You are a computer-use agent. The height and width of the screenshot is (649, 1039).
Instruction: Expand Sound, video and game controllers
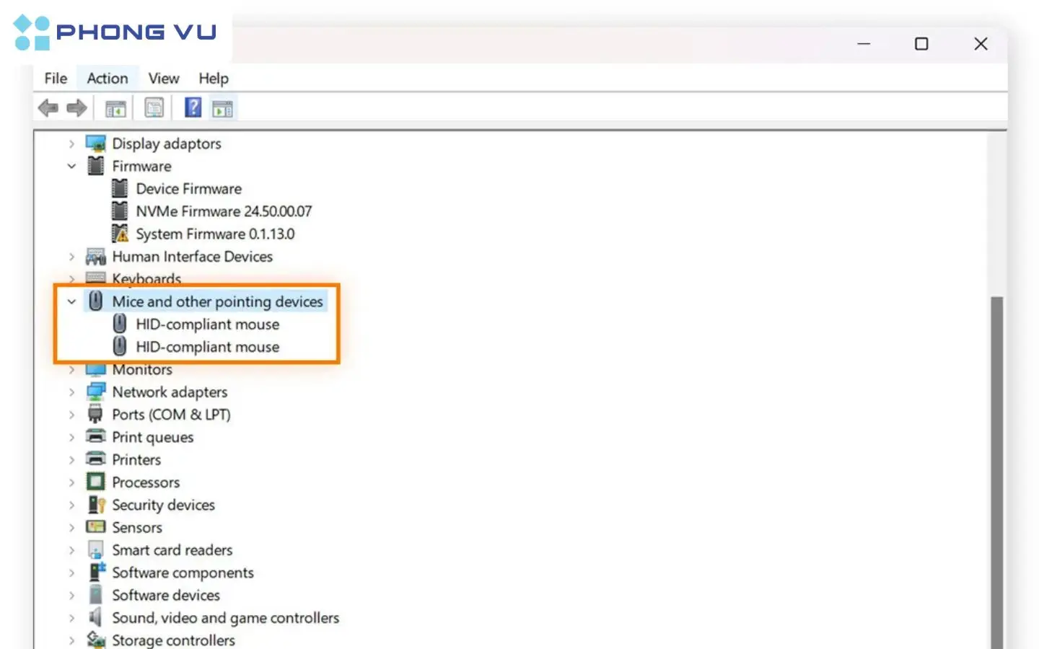71,618
